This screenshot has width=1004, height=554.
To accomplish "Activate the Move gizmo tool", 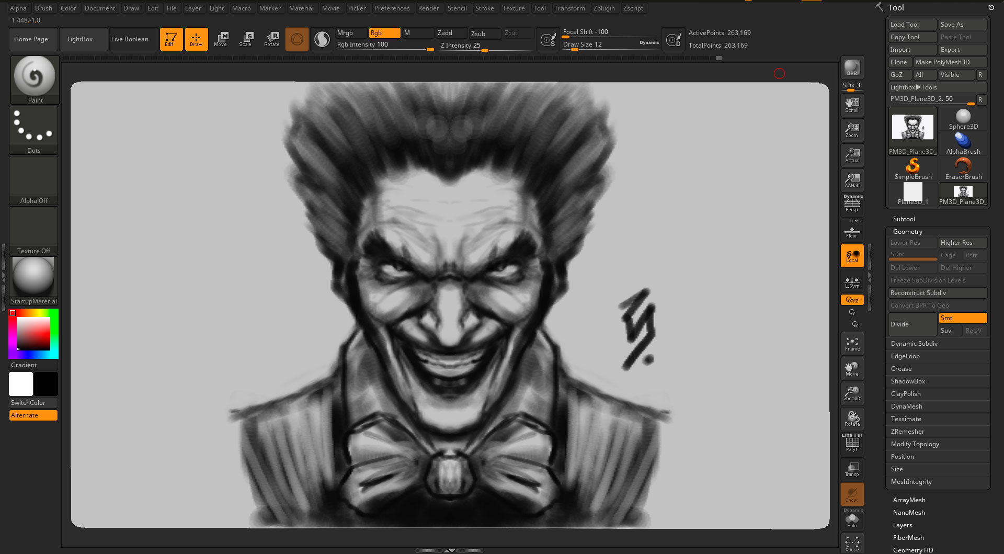I will pos(221,39).
